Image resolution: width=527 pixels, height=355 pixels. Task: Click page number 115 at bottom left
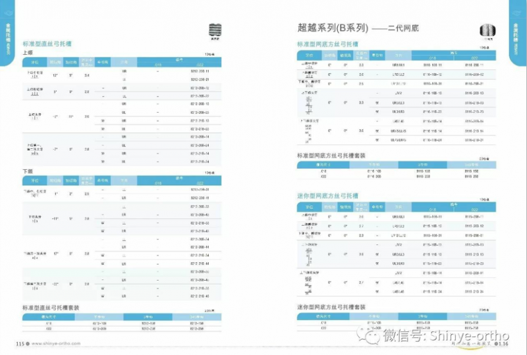(x=19, y=343)
